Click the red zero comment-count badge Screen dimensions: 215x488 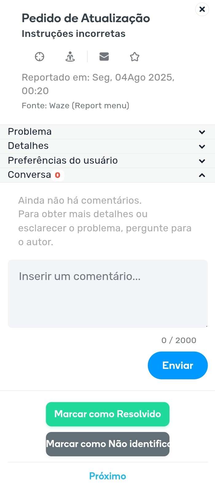58,175
